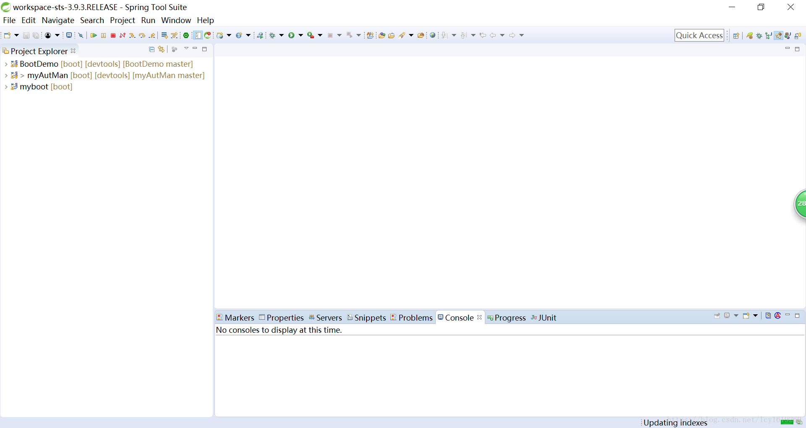Click the Search pen icon in toolbar
806x428 pixels.
click(402, 35)
